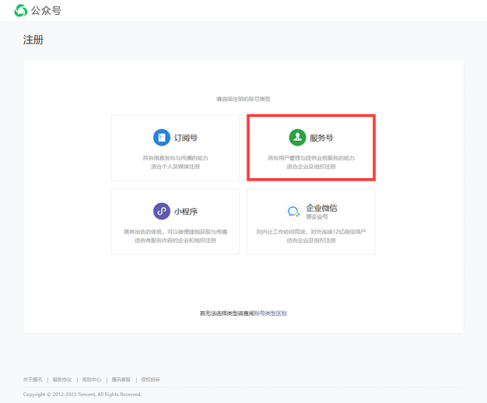Click the 公众号 header text
This screenshot has width=487, height=403.
46,11
